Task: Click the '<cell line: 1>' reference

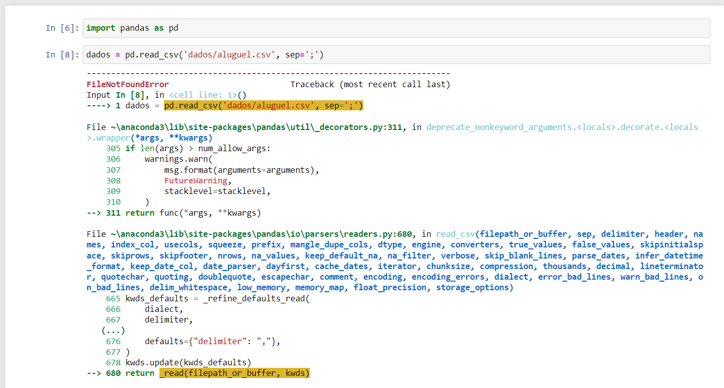Action: (x=203, y=95)
